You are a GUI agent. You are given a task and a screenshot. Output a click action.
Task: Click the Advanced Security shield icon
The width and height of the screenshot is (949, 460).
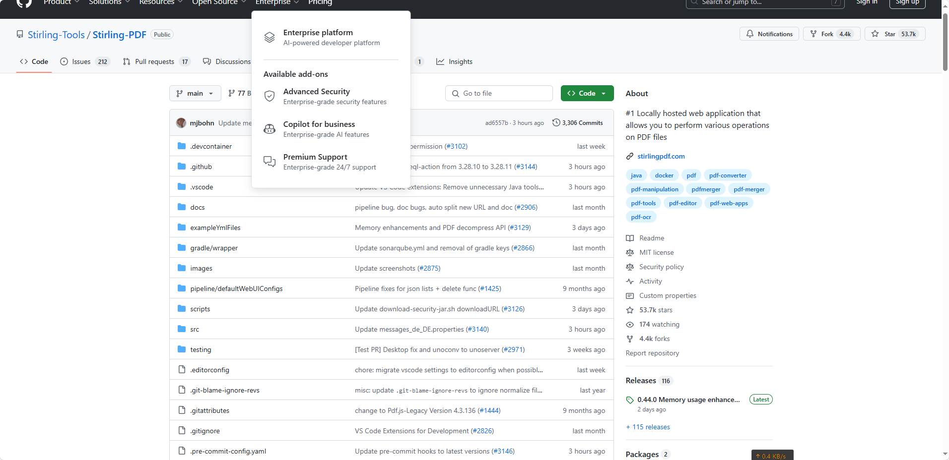tap(270, 96)
